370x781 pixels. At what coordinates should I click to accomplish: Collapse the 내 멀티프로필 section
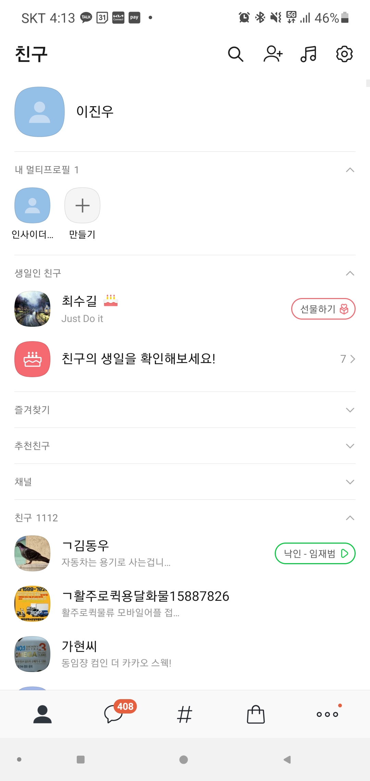350,170
